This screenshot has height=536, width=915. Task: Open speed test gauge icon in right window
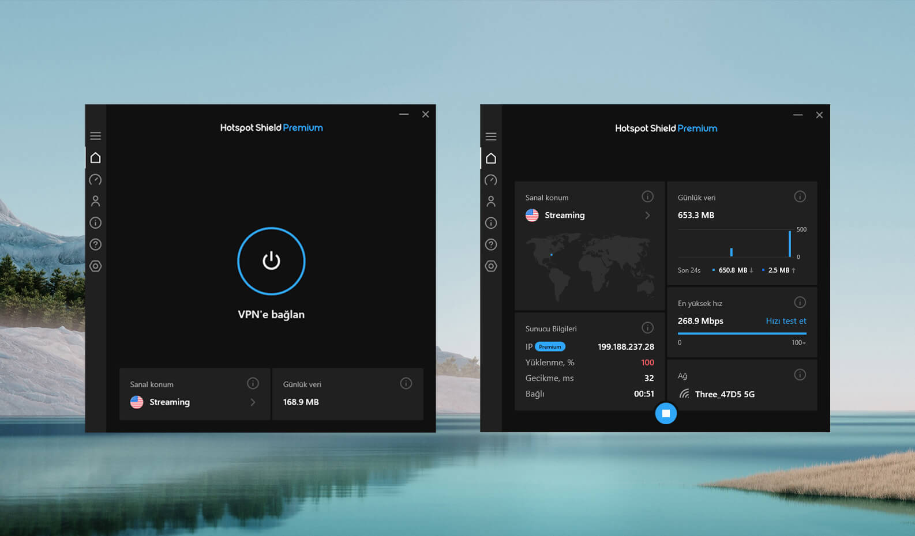491,180
